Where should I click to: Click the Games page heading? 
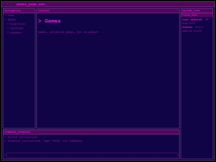(50, 21)
